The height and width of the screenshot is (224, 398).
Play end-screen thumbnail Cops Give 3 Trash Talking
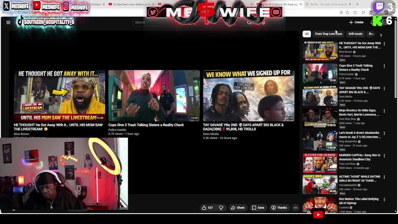tap(154, 96)
